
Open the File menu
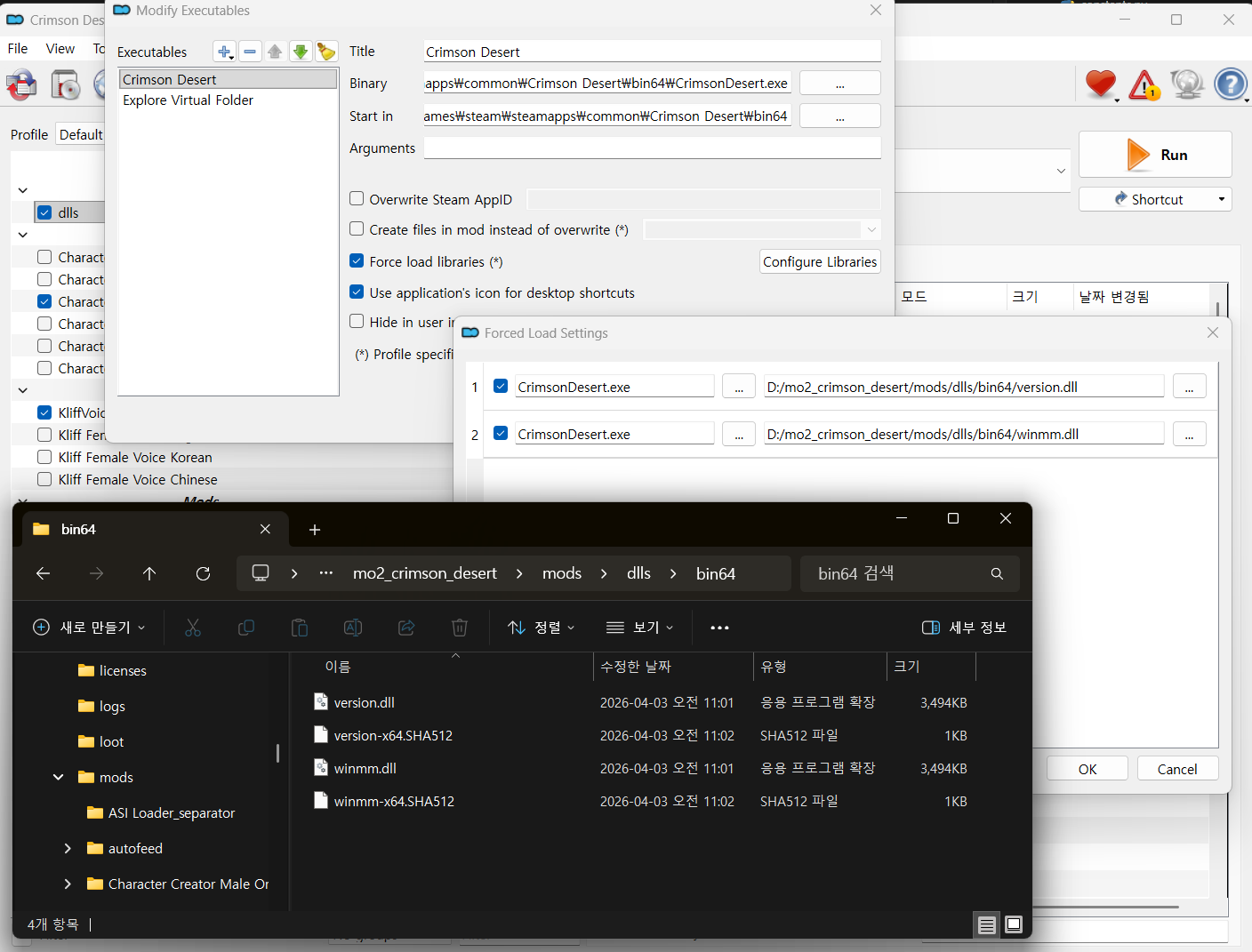18,49
